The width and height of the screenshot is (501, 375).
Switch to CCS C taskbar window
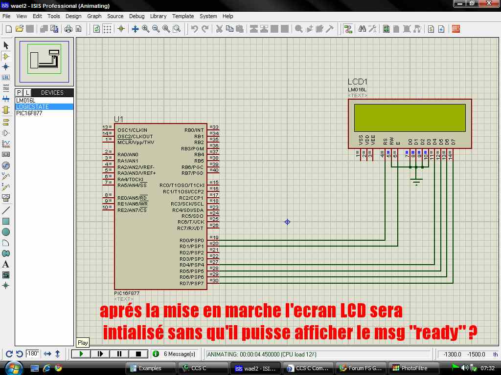[x=202, y=368]
